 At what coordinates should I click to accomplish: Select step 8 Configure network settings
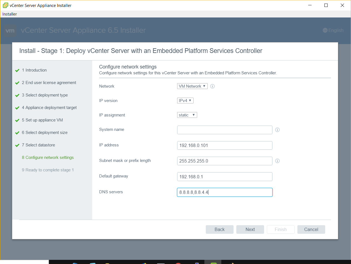click(x=48, y=158)
